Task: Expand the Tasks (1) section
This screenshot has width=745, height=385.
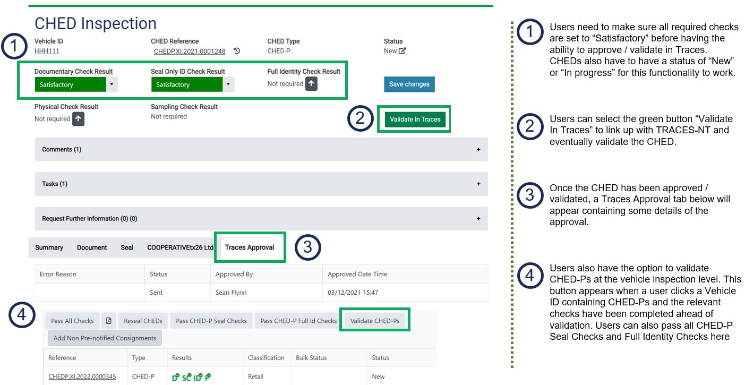Action: 261,184
